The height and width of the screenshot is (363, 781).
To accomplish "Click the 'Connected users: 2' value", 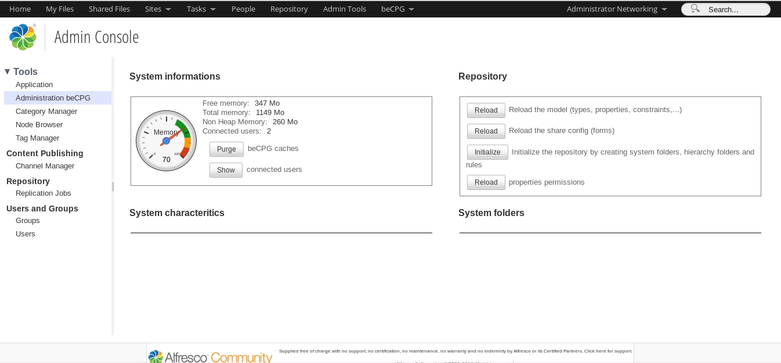I will pos(269,131).
